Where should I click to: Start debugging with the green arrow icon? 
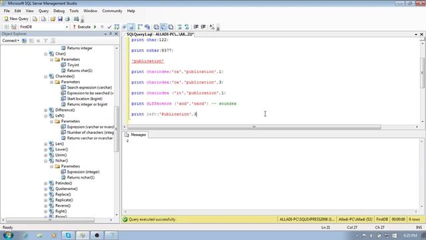click(95, 27)
